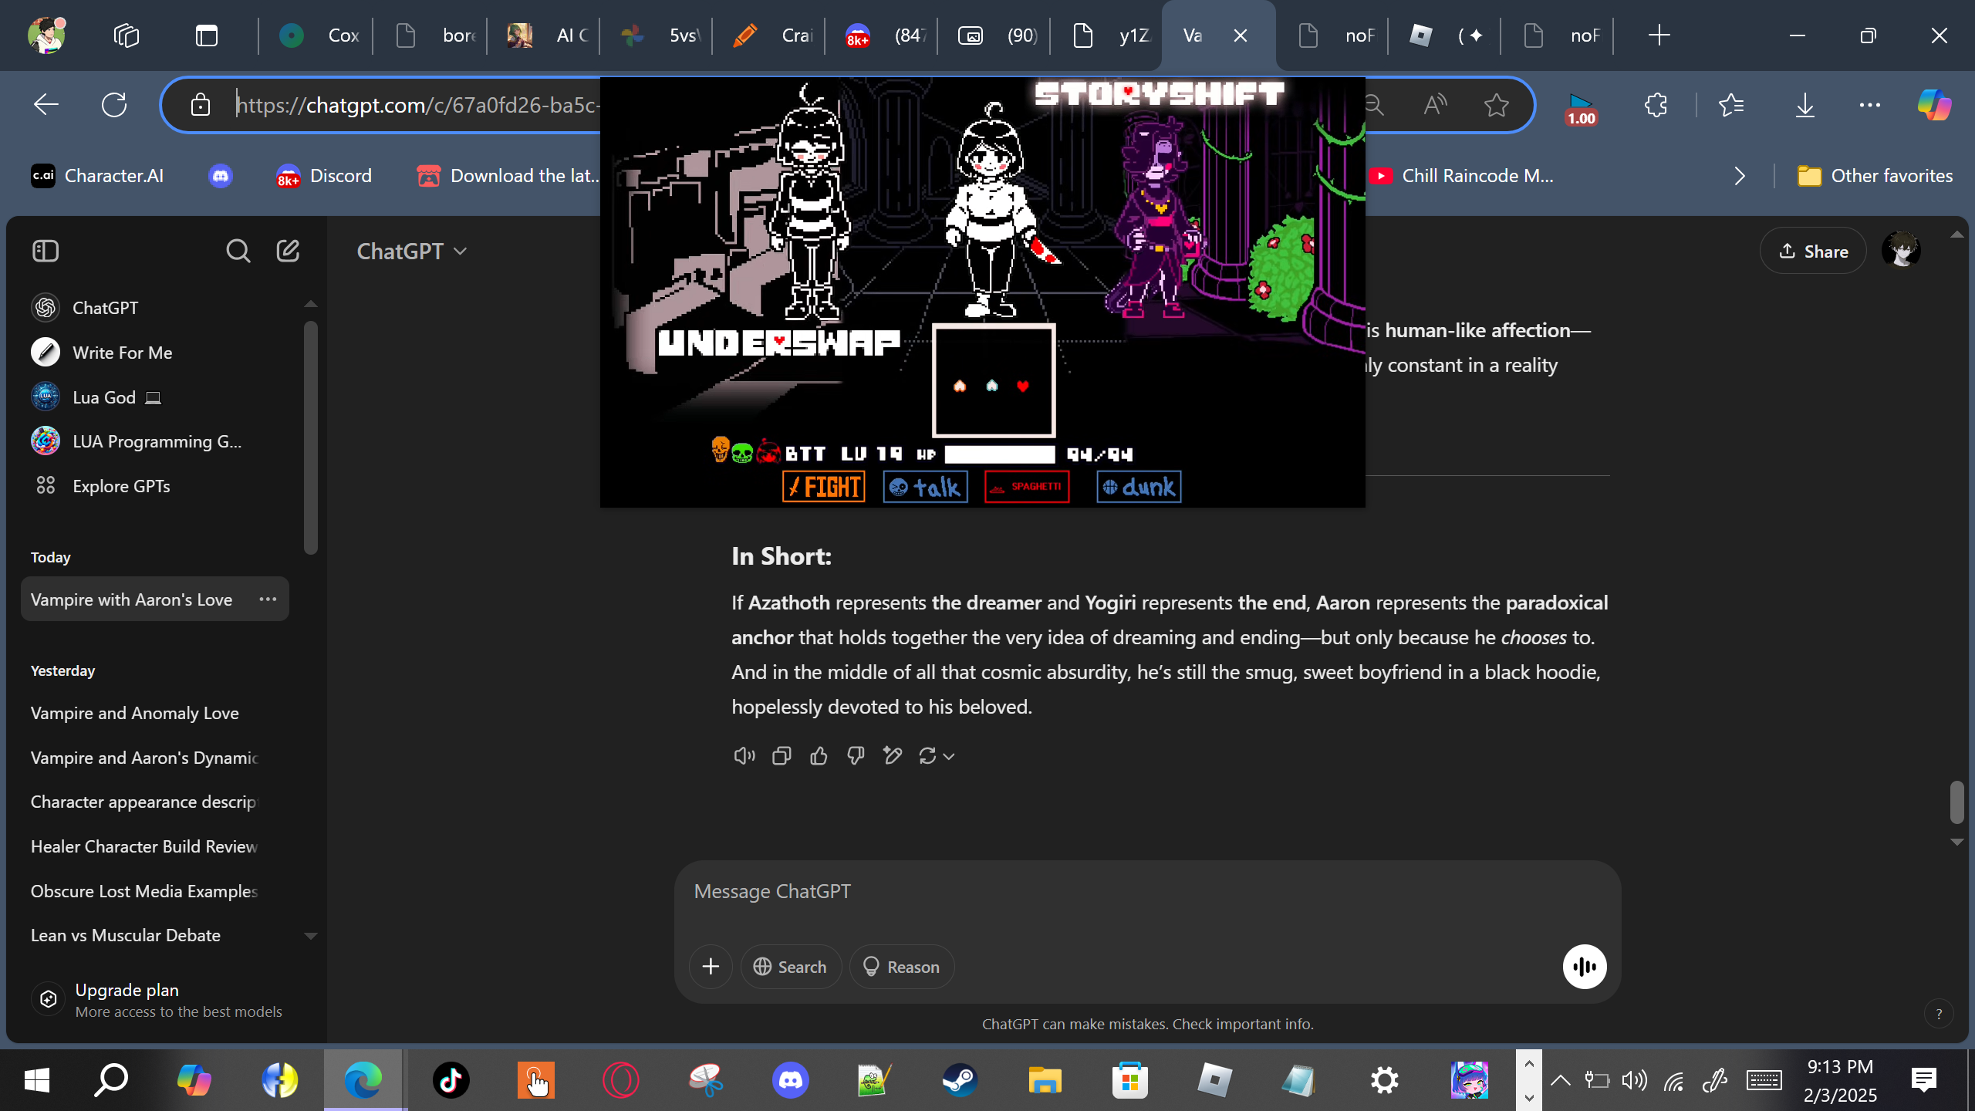Open the help question mark button
The image size is (1975, 1111).
[x=1939, y=1015]
